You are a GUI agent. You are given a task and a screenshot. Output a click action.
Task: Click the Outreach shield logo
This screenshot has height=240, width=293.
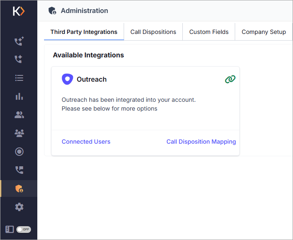[67, 79]
